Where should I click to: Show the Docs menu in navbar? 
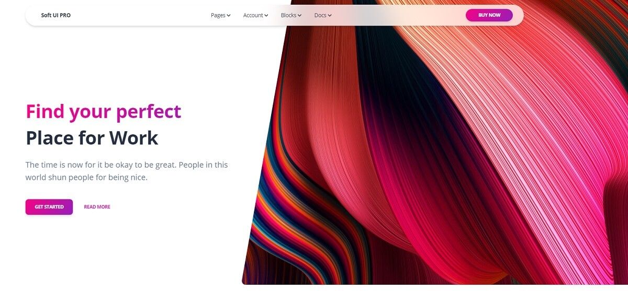pyautogui.click(x=323, y=15)
